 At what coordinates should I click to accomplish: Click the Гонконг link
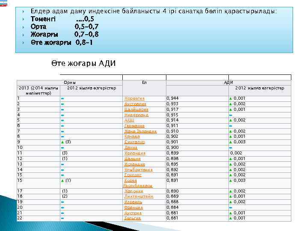click(133, 175)
